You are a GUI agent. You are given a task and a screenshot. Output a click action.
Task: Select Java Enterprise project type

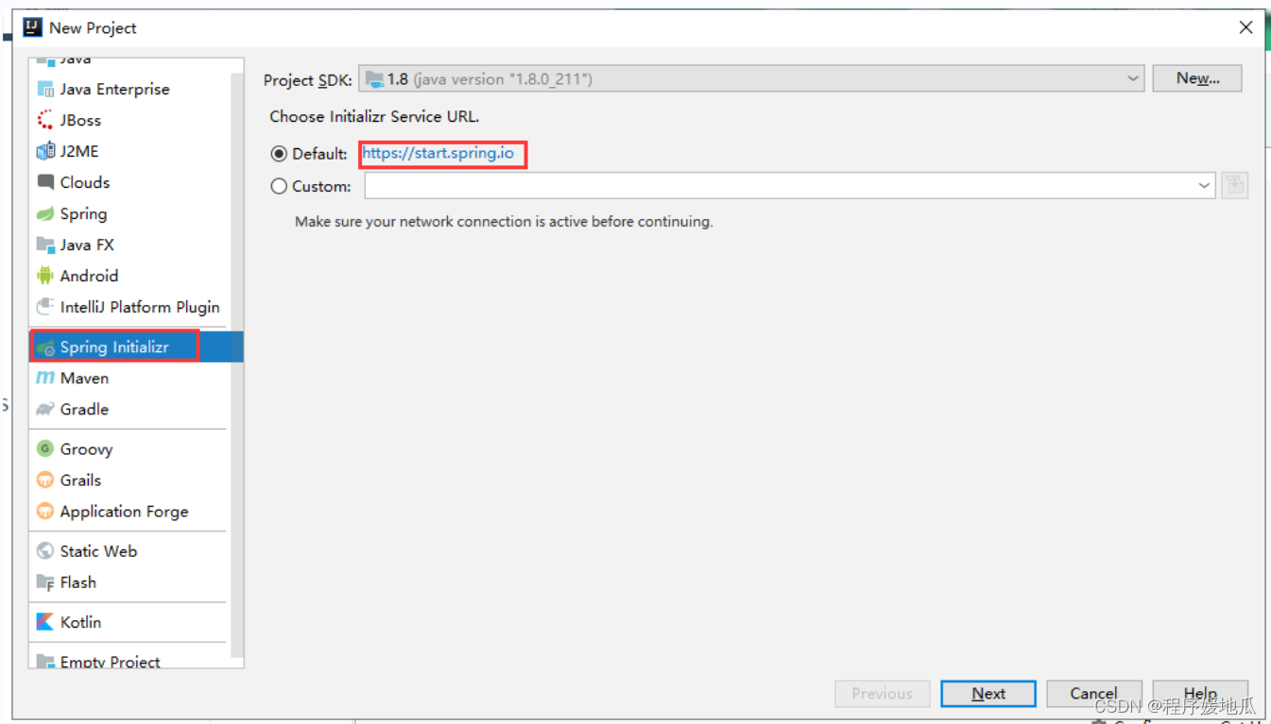128,90
